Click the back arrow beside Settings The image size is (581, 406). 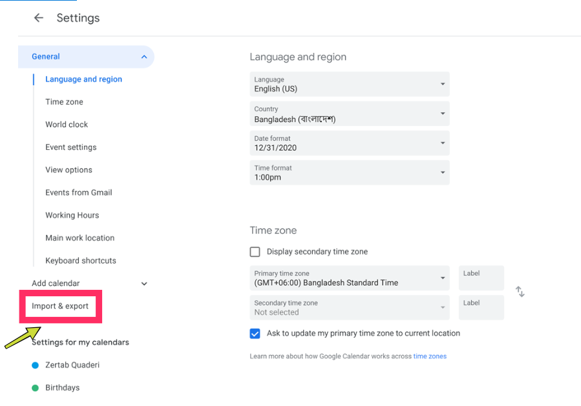(x=39, y=18)
